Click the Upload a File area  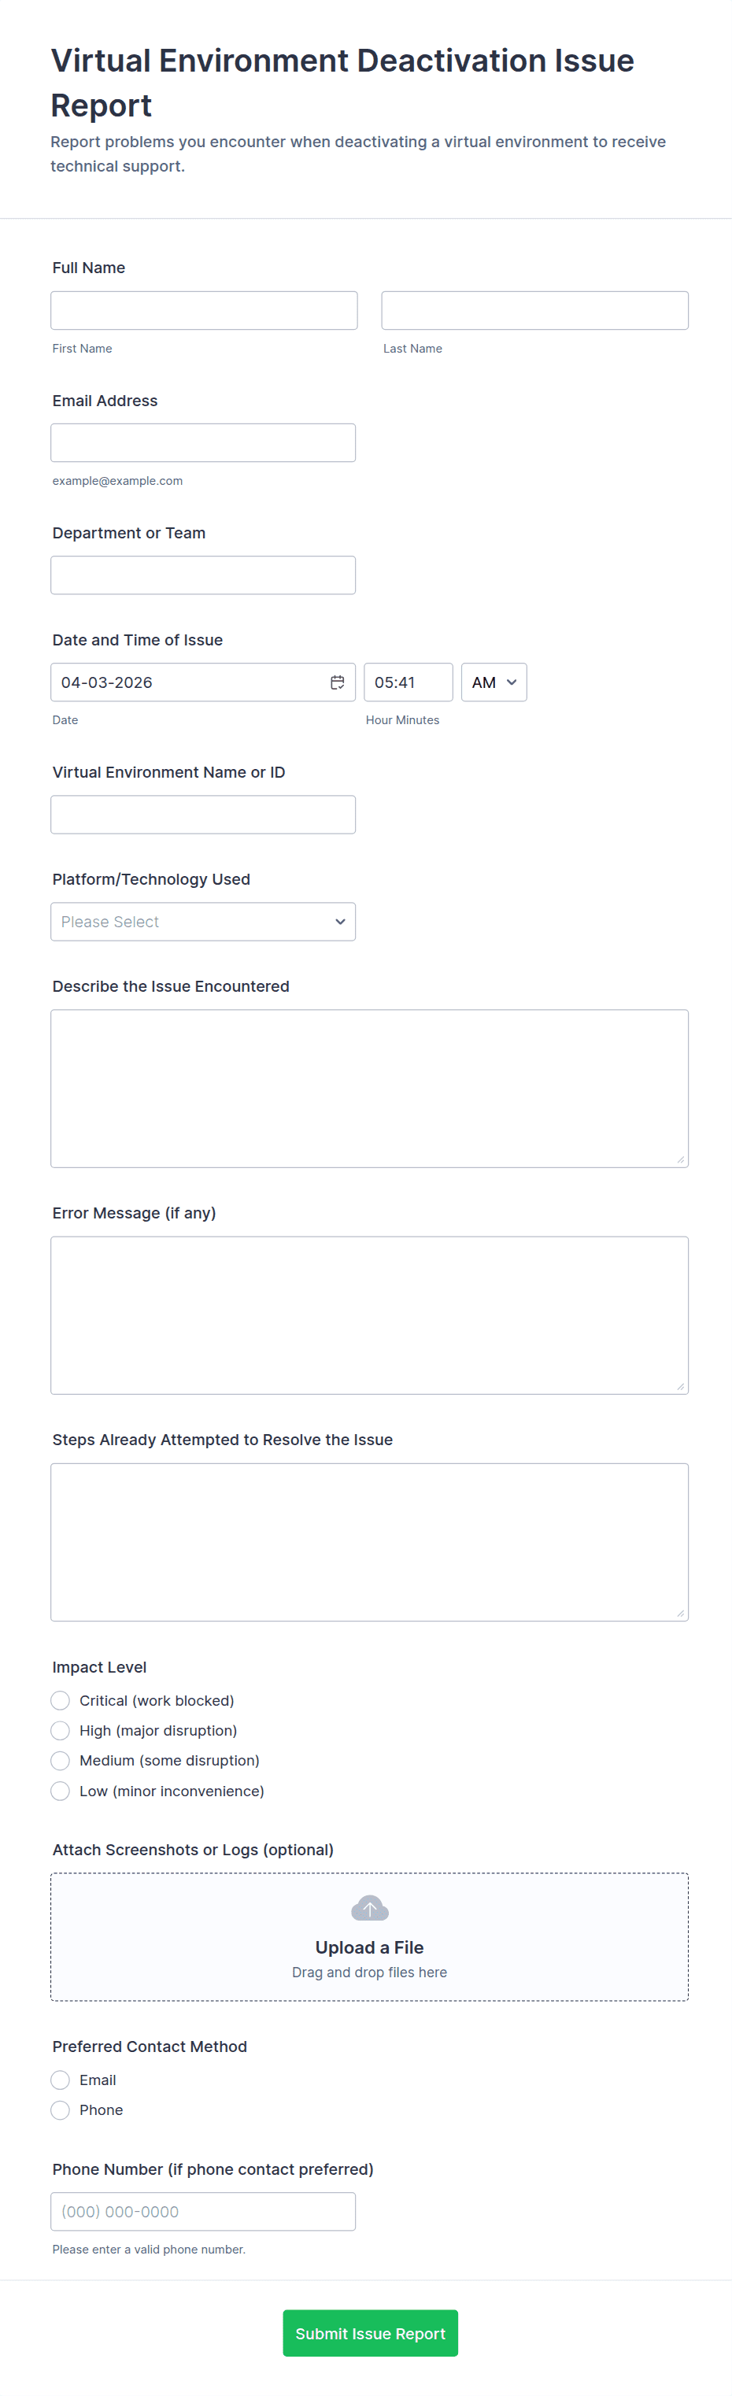pyautogui.click(x=369, y=1947)
